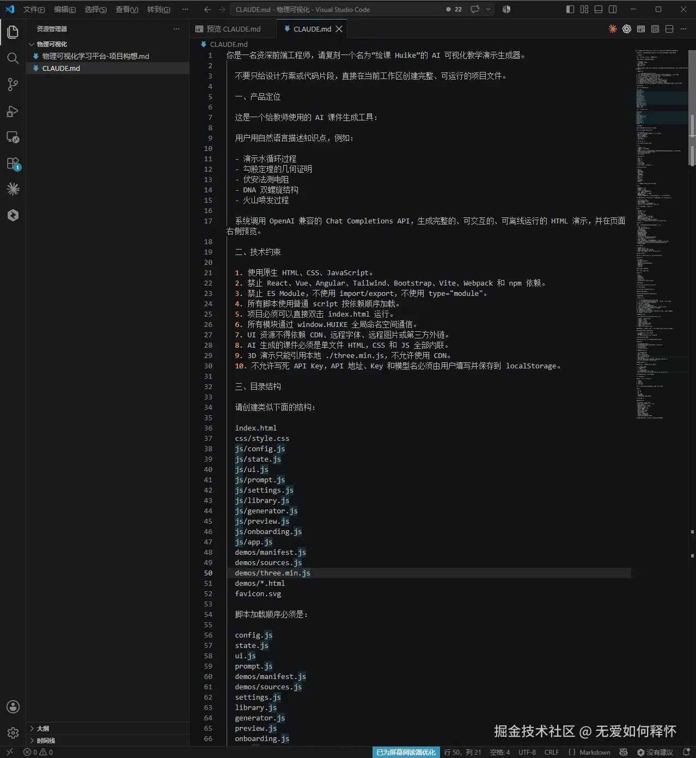Open Claude Code icon in activity bar

[13, 189]
